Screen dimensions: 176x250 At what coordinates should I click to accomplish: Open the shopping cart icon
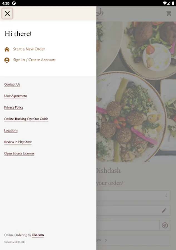tap(169, 13)
